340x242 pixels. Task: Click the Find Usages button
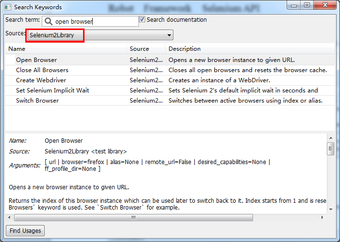click(25, 230)
